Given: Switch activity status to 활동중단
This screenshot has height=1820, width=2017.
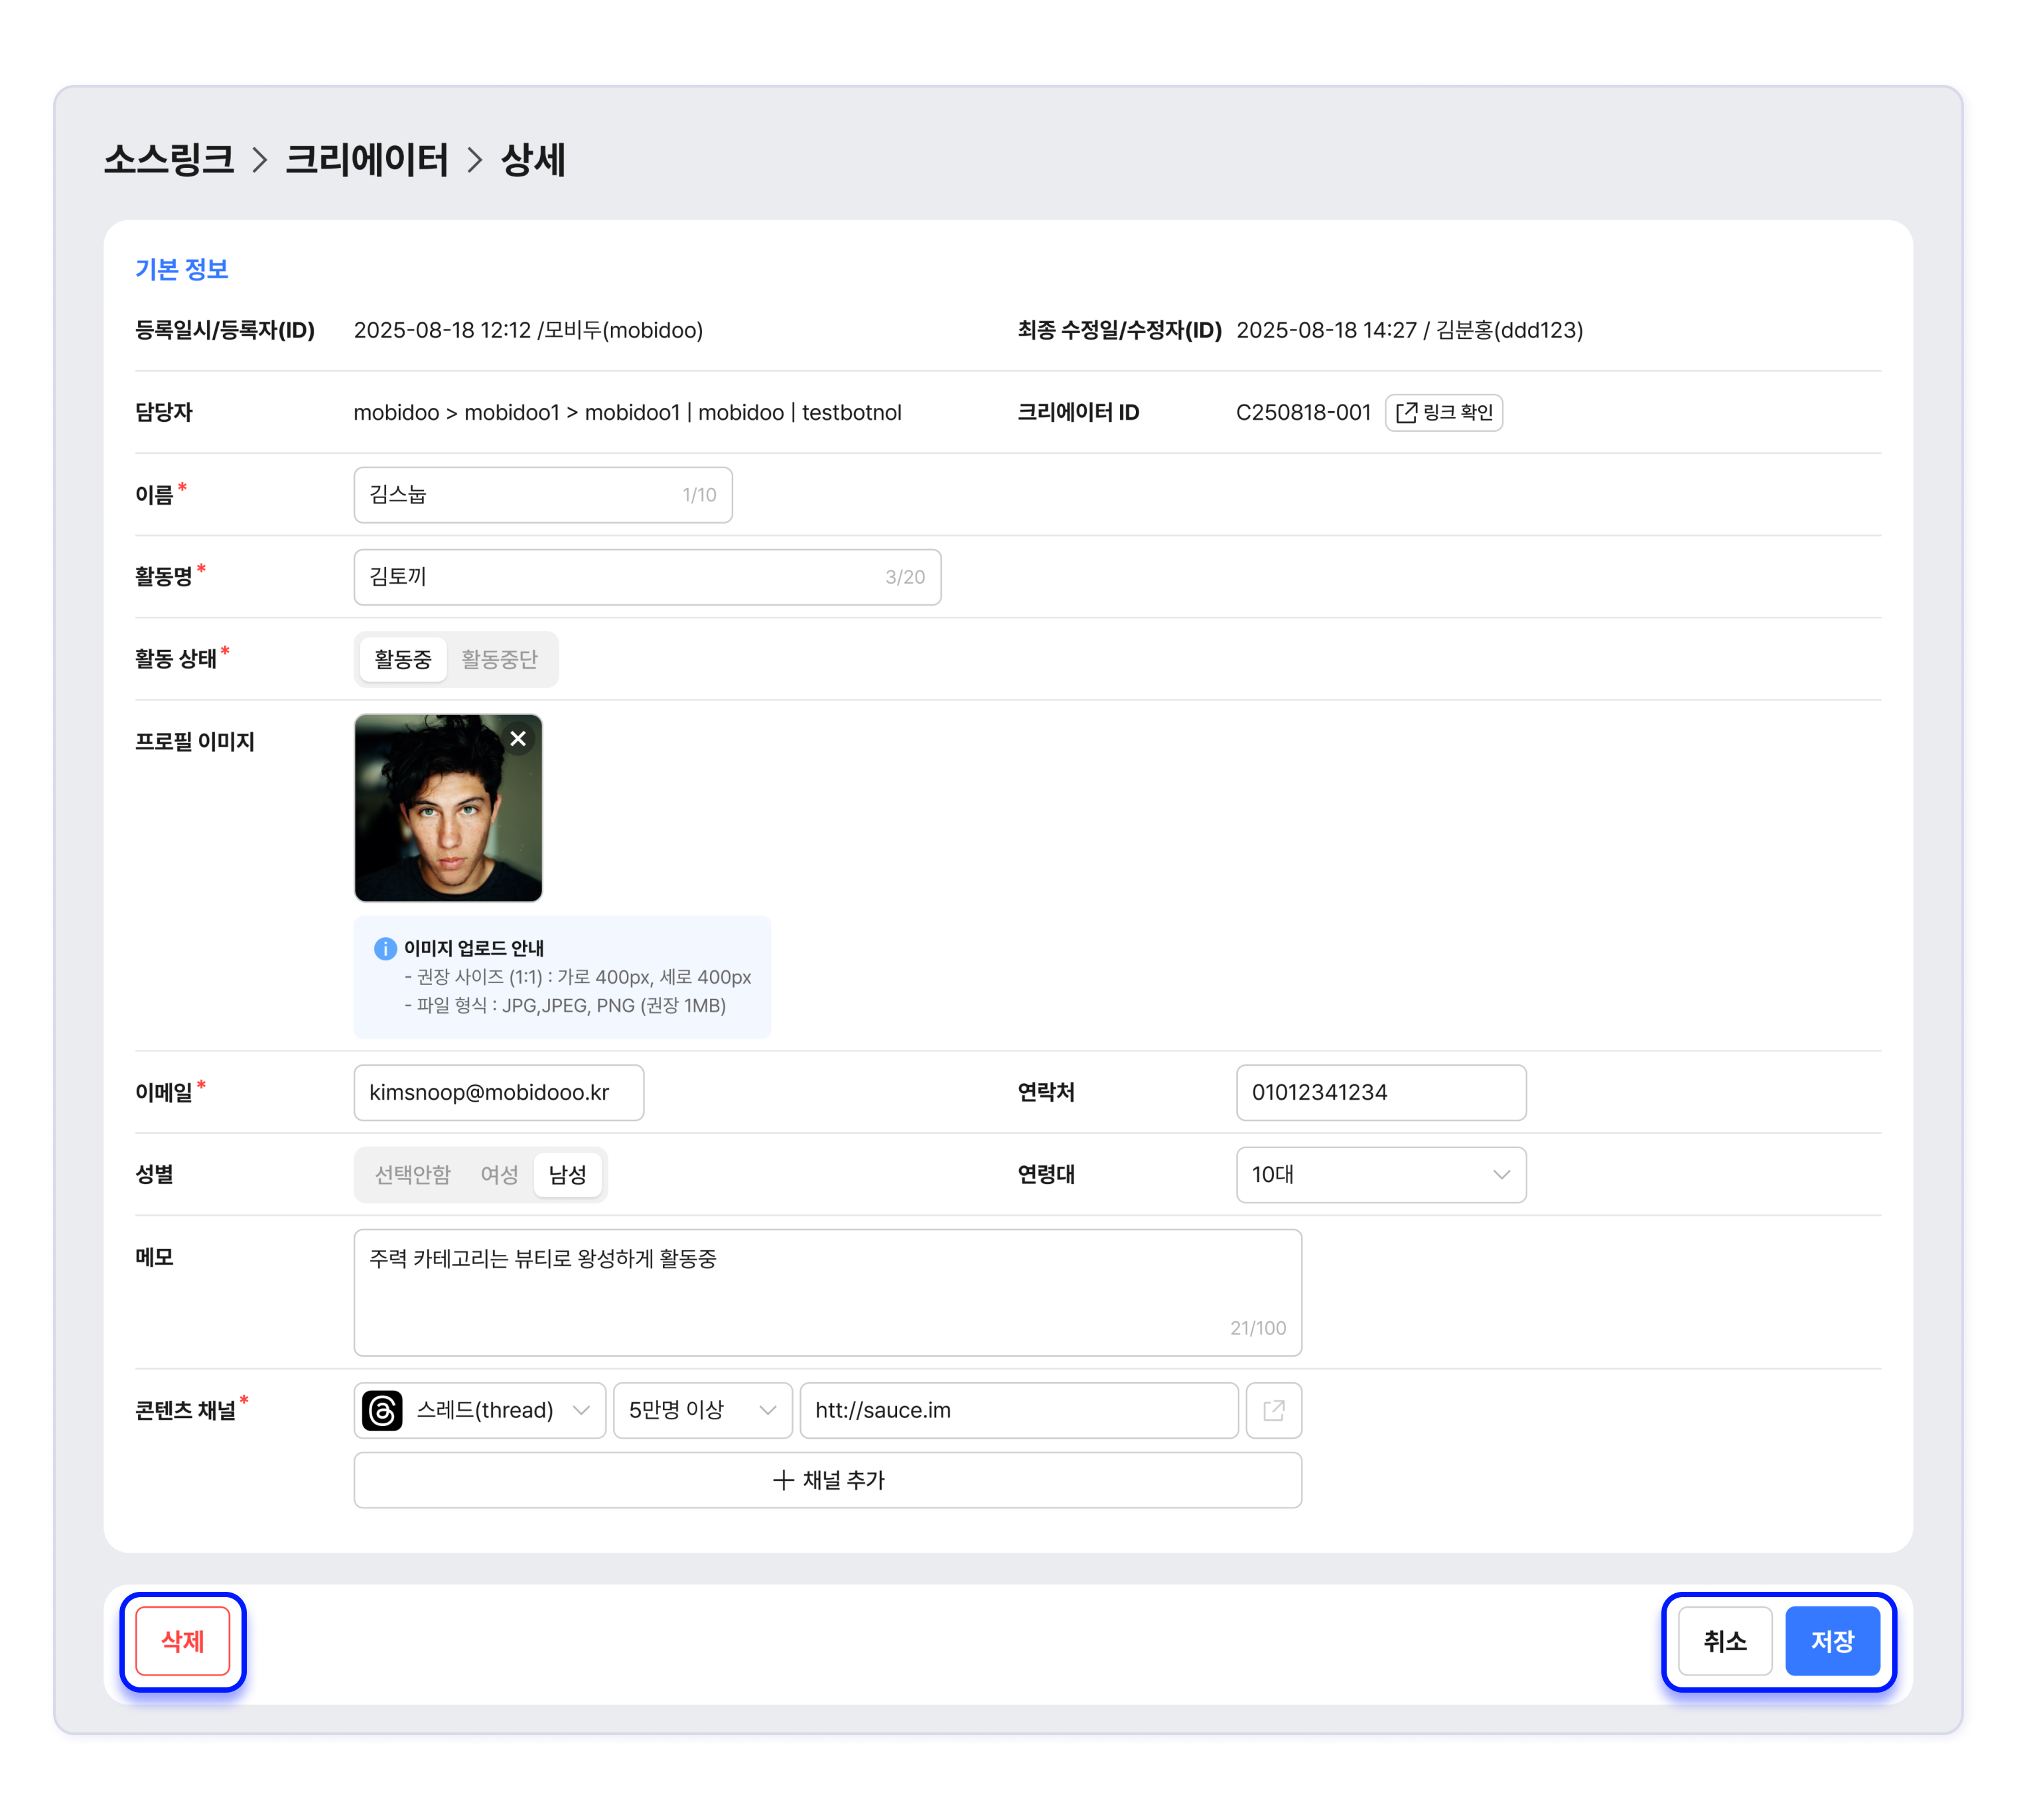Looking at the screenshot, I should pyautogui.click(x=499, y=660).
